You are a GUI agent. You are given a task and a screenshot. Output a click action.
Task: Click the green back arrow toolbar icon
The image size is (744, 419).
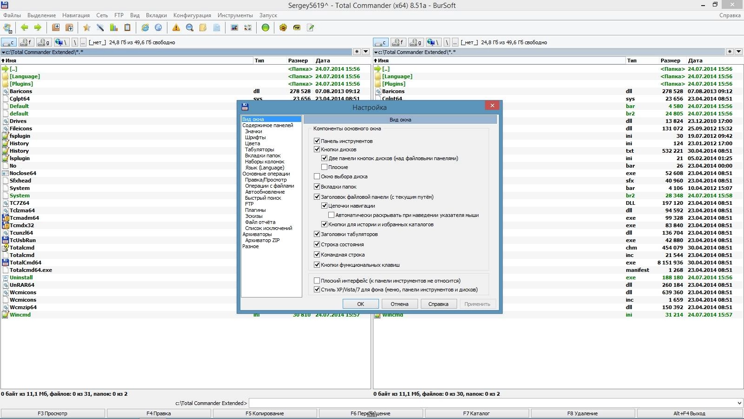[25, 28]
